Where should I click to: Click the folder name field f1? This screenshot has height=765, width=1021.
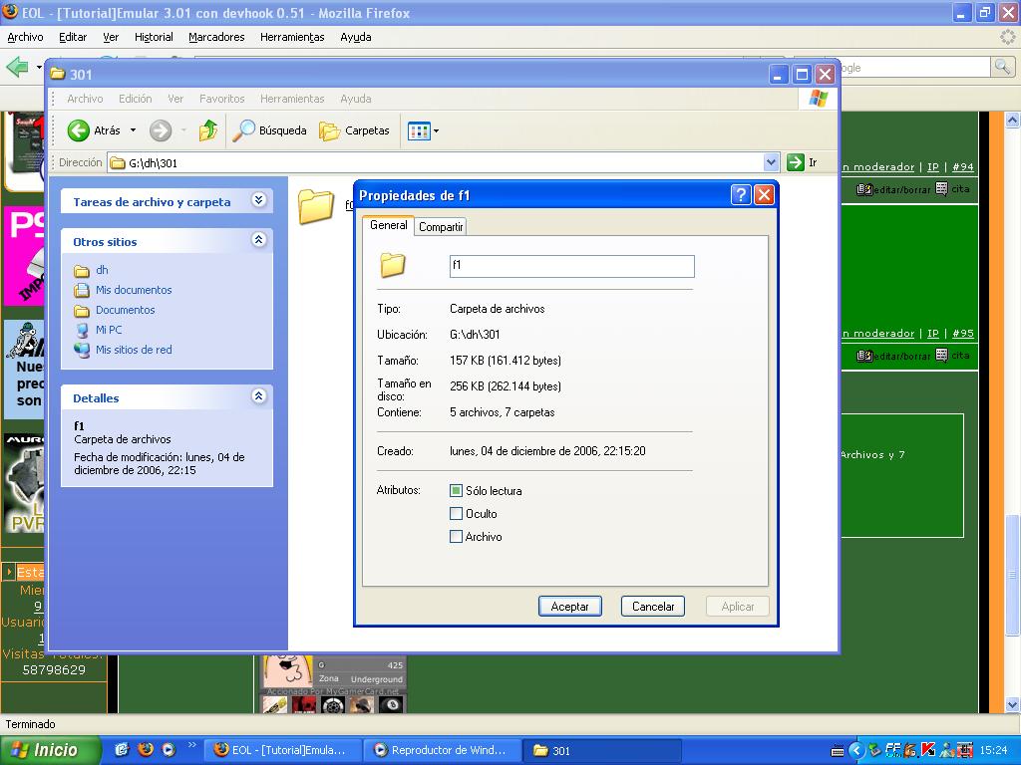tap(571, 266)
